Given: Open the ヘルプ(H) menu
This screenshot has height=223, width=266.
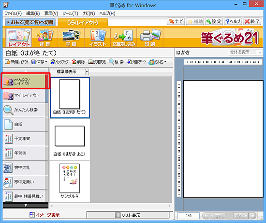Looking at the screenshot, I should point(107,14).
